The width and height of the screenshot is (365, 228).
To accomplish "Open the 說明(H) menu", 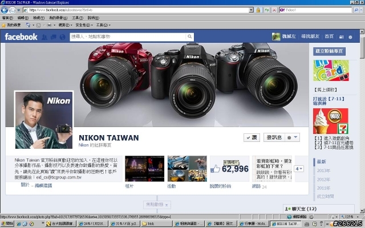I will [93, 18].
